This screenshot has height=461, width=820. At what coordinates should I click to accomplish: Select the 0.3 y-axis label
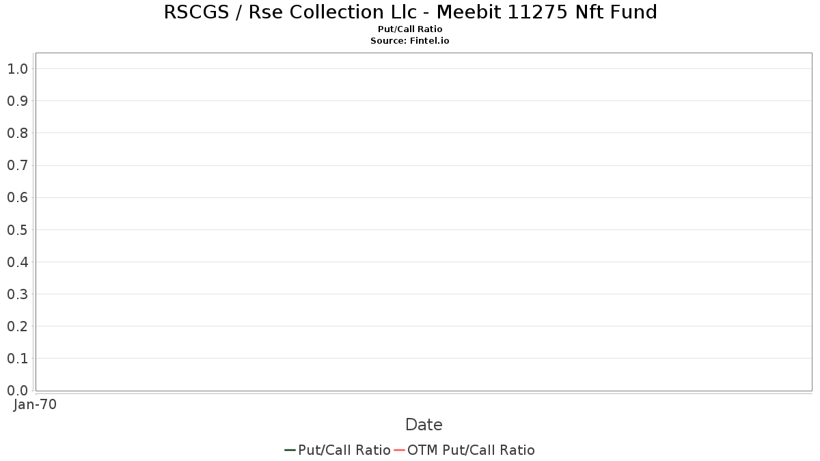[17, 294]
